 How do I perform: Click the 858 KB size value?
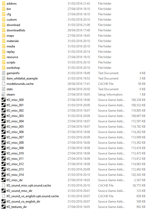(141, 196)
